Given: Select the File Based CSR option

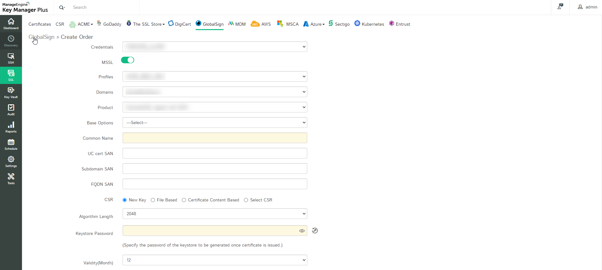Looking at the screenshot, I should coord(153,200).
